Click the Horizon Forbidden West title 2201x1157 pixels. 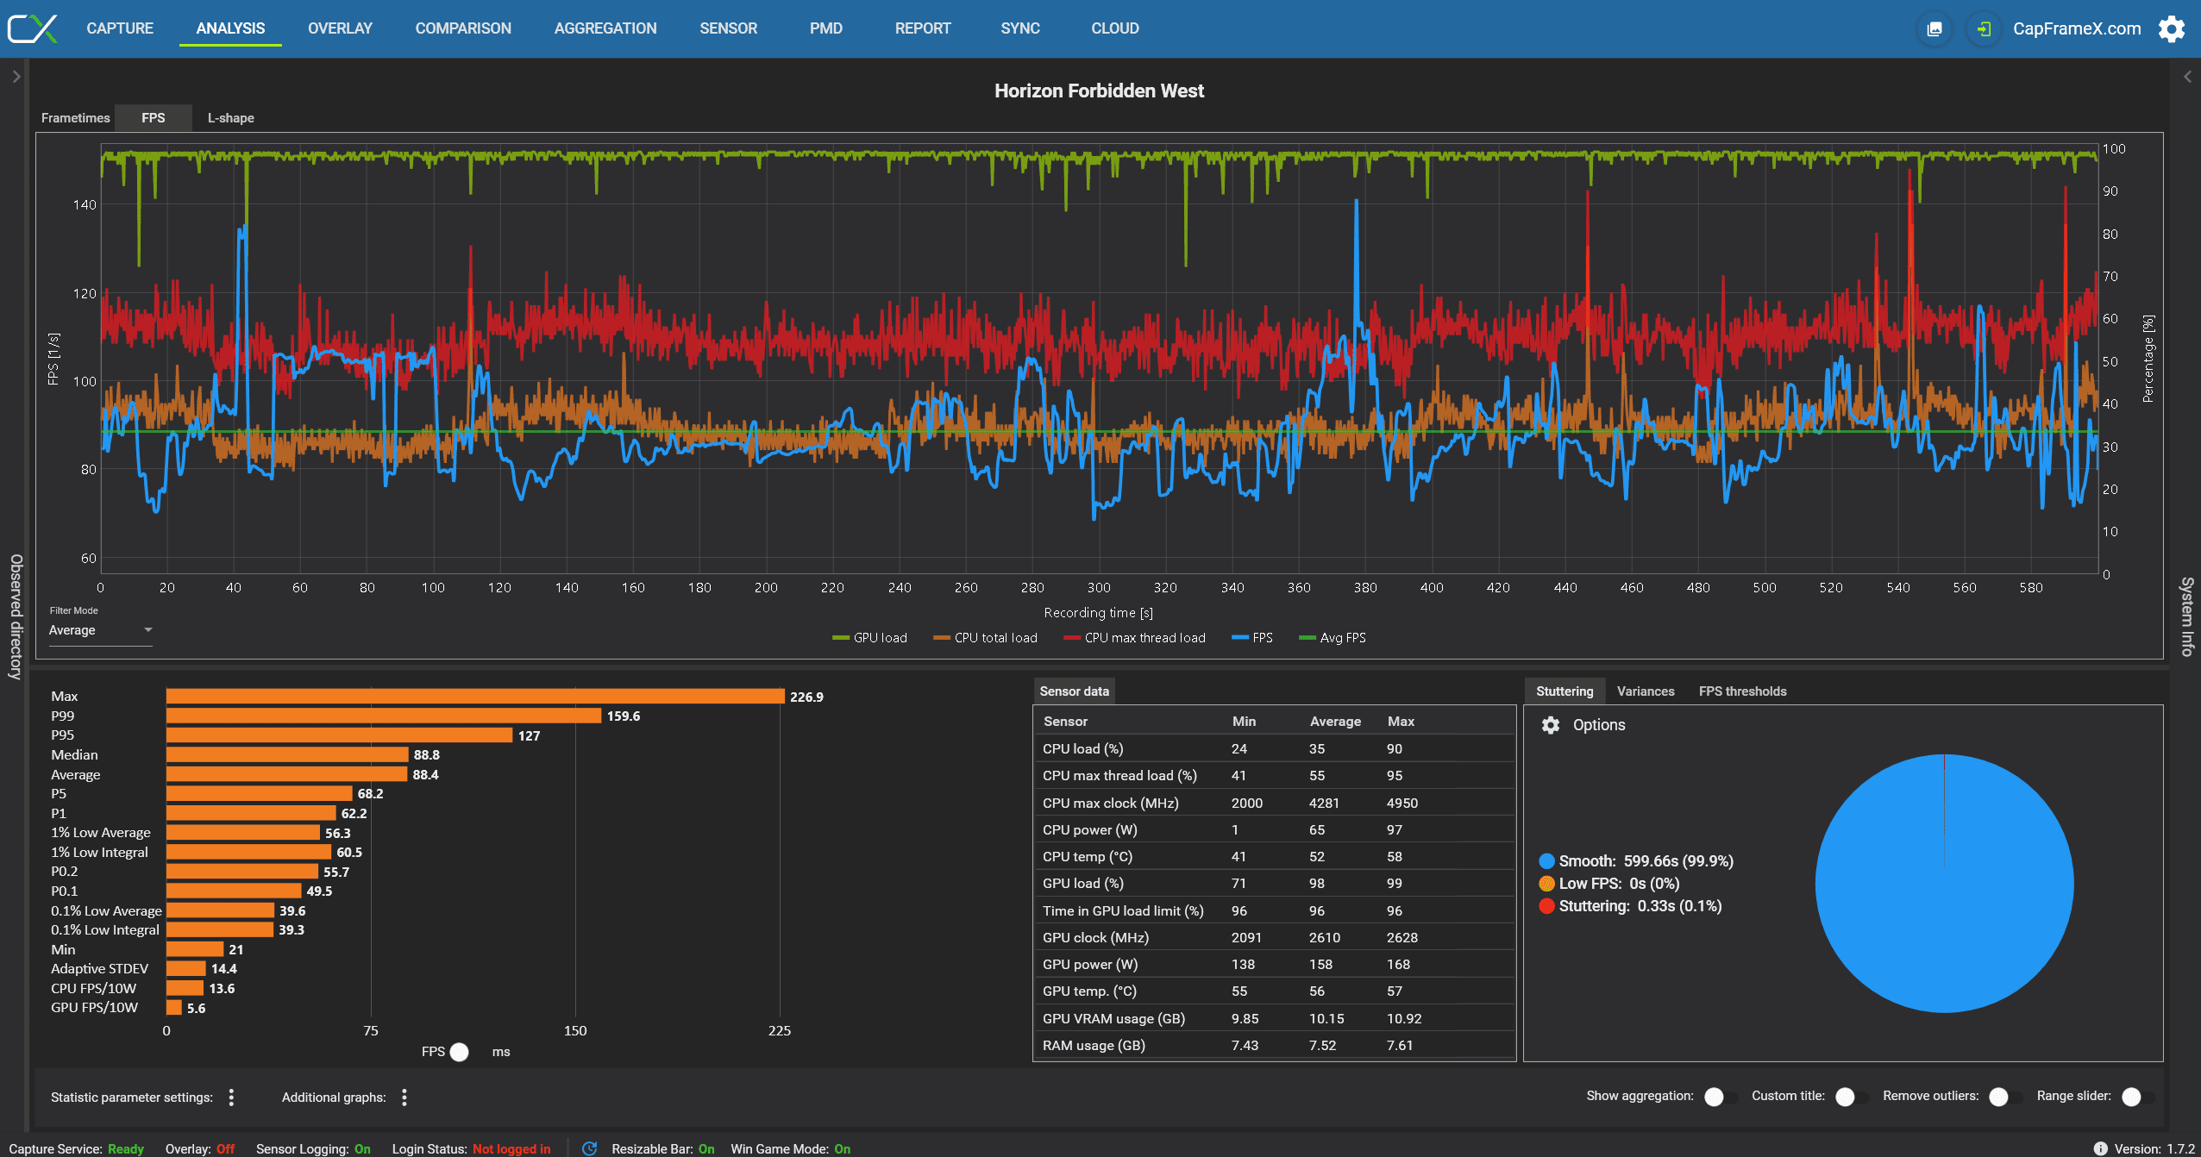click(x=1099, y=91)
